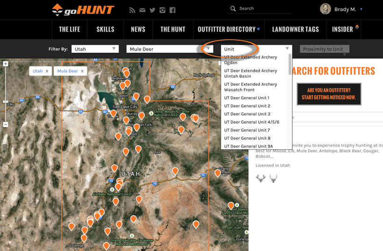The width and height of the screenshot is (383, 251).
Task: Expand the Brady M. account menu arrow
Action: click(x=361, y=9)
